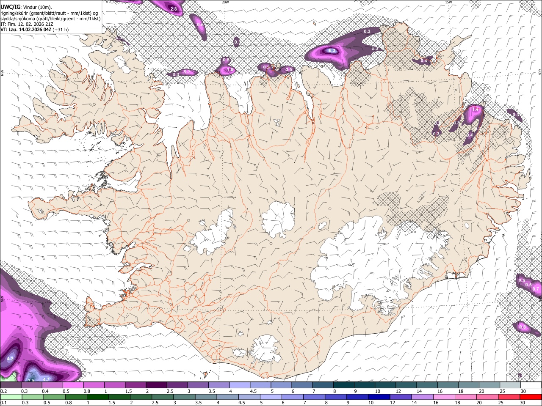
Task: Click the 1.4 precipitation label in east Iceland
Action: click(x=475, y=110)
